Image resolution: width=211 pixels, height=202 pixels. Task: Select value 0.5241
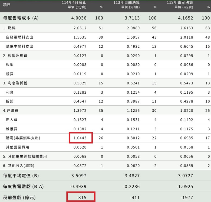pos(133,83)
